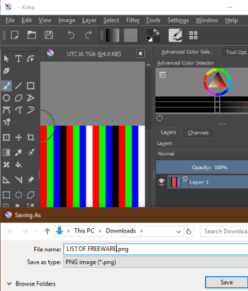Activate the Color Picker eyedropper tool
This screenshot has width=248, height=291.
click(x=18, y=153)
